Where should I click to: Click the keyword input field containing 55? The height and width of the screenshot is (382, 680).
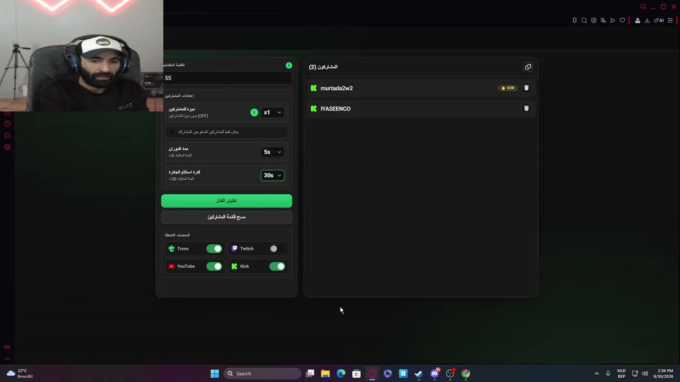click(x=227, y=78)
